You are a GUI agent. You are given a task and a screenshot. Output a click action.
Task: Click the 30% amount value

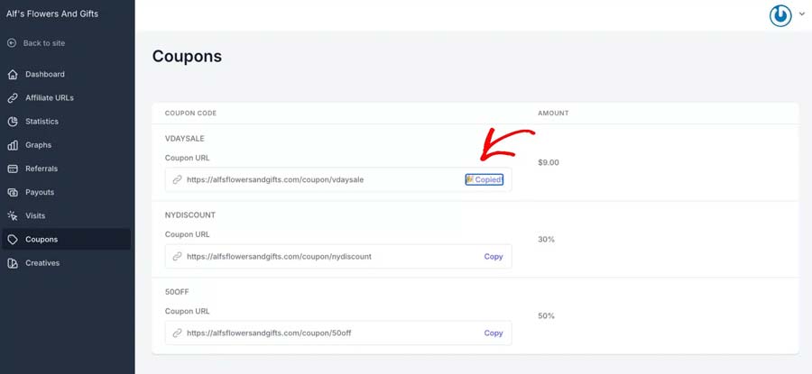click(x=546, y=240)
